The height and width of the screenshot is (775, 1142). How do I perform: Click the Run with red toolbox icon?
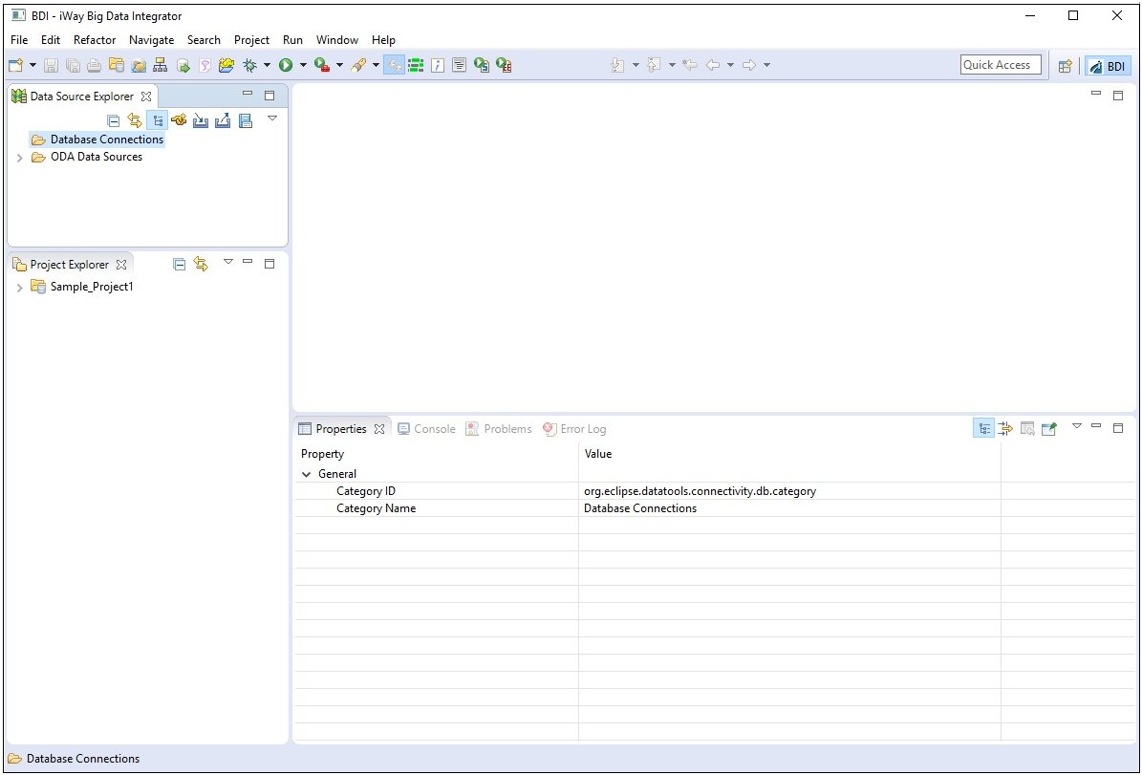click(x=322, y=66)
